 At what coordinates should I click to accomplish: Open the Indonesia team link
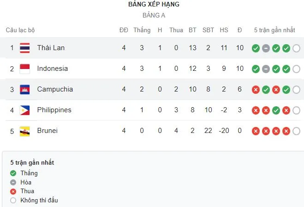[x=53, y=69]
